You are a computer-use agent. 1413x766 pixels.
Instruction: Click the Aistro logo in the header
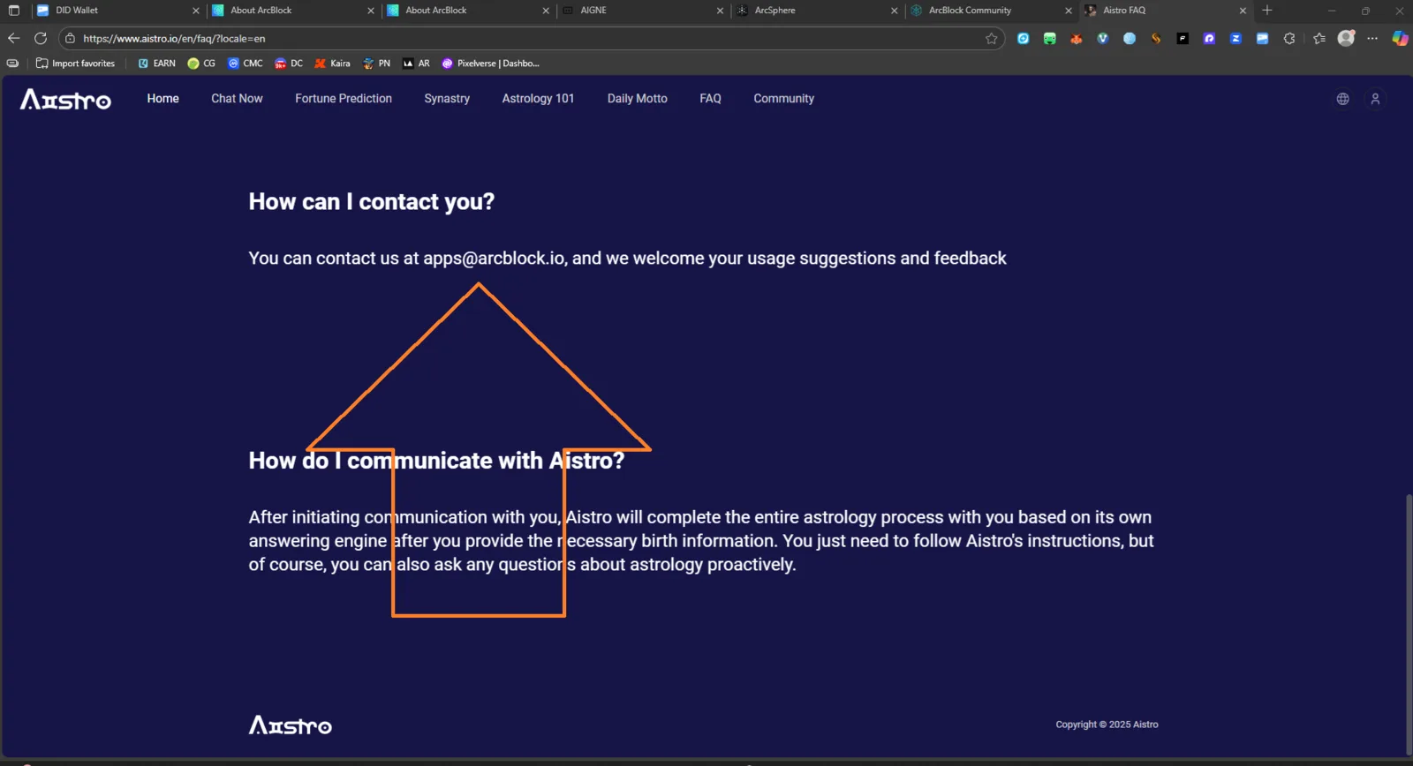(x=65, y=99)
